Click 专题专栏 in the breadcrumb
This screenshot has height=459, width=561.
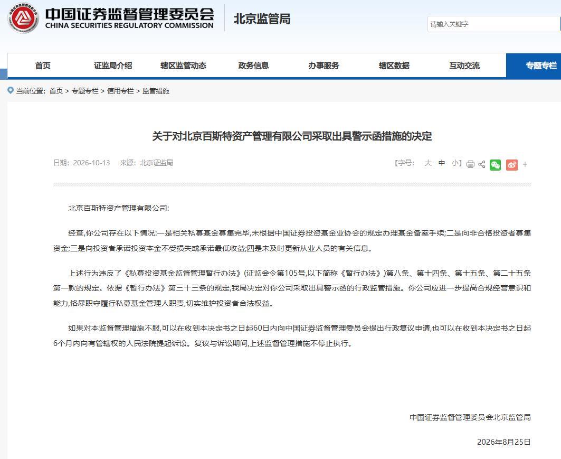click(85, 91)
